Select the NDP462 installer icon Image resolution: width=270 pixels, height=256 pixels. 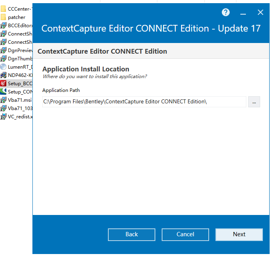3,75
